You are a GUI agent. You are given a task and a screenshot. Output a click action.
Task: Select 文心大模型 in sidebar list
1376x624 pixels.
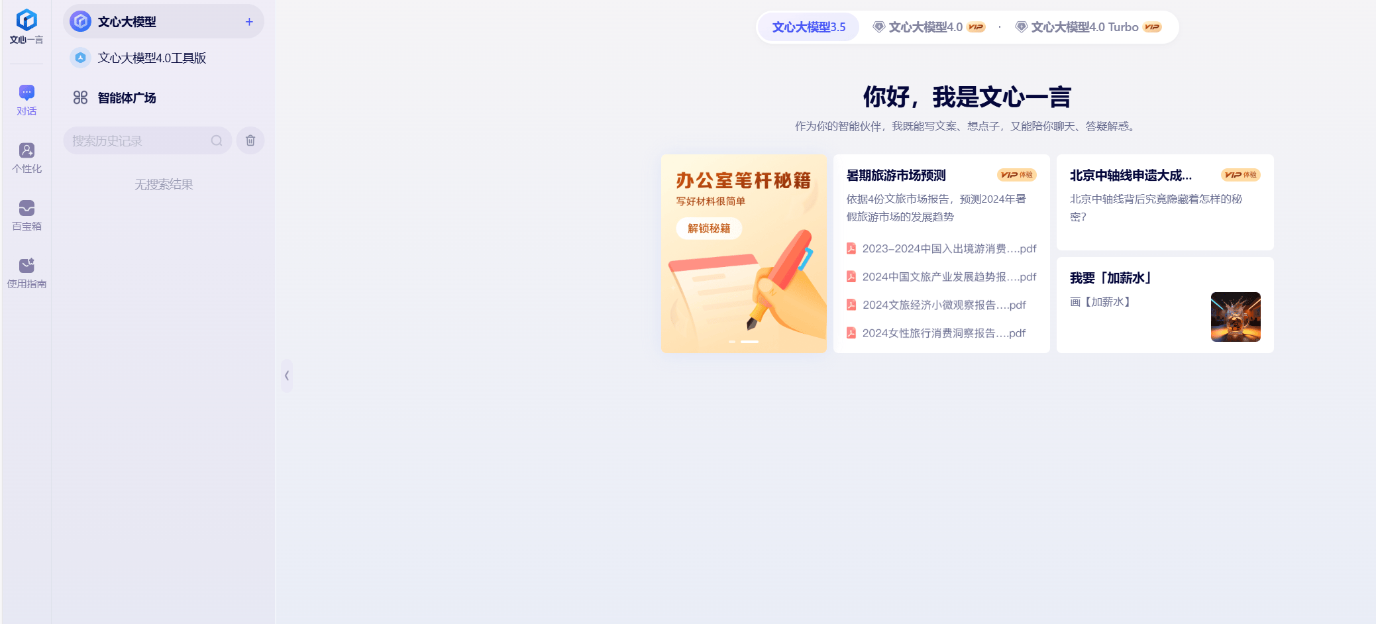coord(164,22)
